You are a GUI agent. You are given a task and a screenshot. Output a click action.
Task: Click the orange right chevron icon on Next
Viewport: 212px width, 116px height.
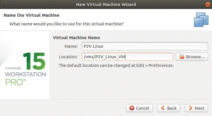click(190, 108)
